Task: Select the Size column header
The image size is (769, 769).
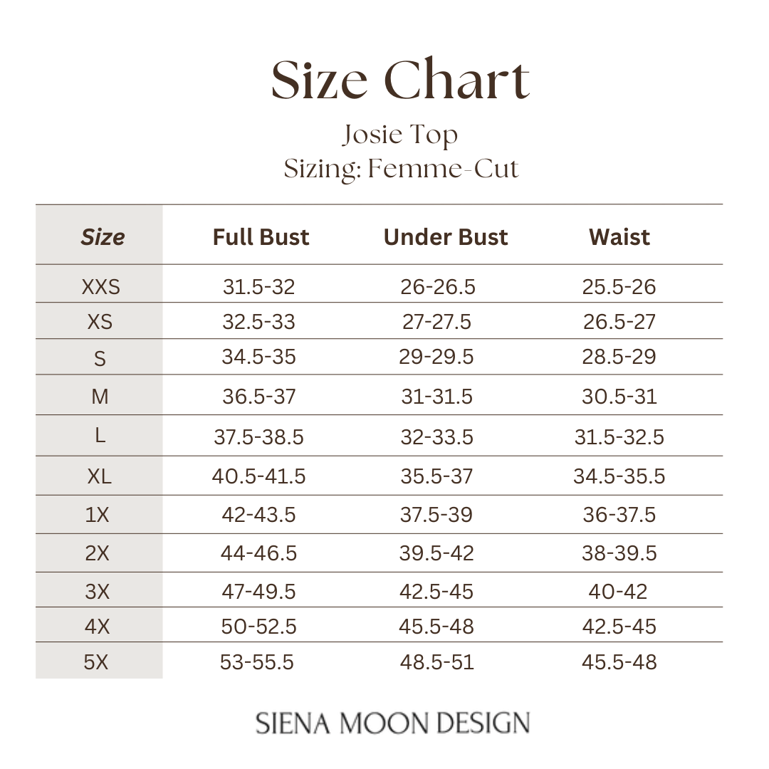Action: [x=103, y=237]
